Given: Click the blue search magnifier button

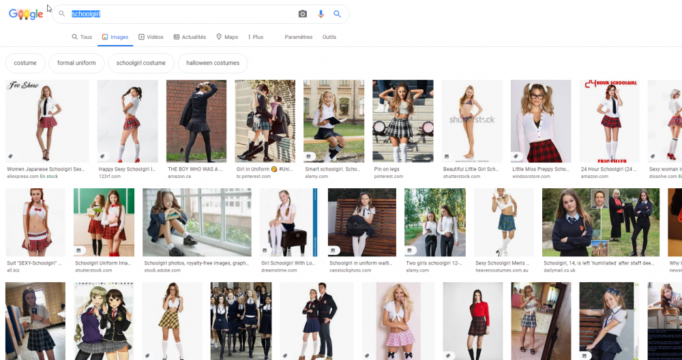Looking at the screenshot, I should coord(337,14).
